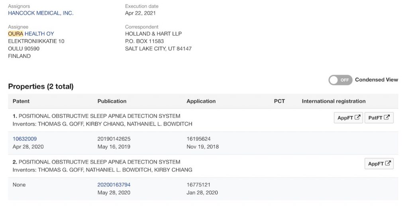Screen dimensions: 408x206
Task: Open AppFT for the first patent listing
Action: coord(348,118)
